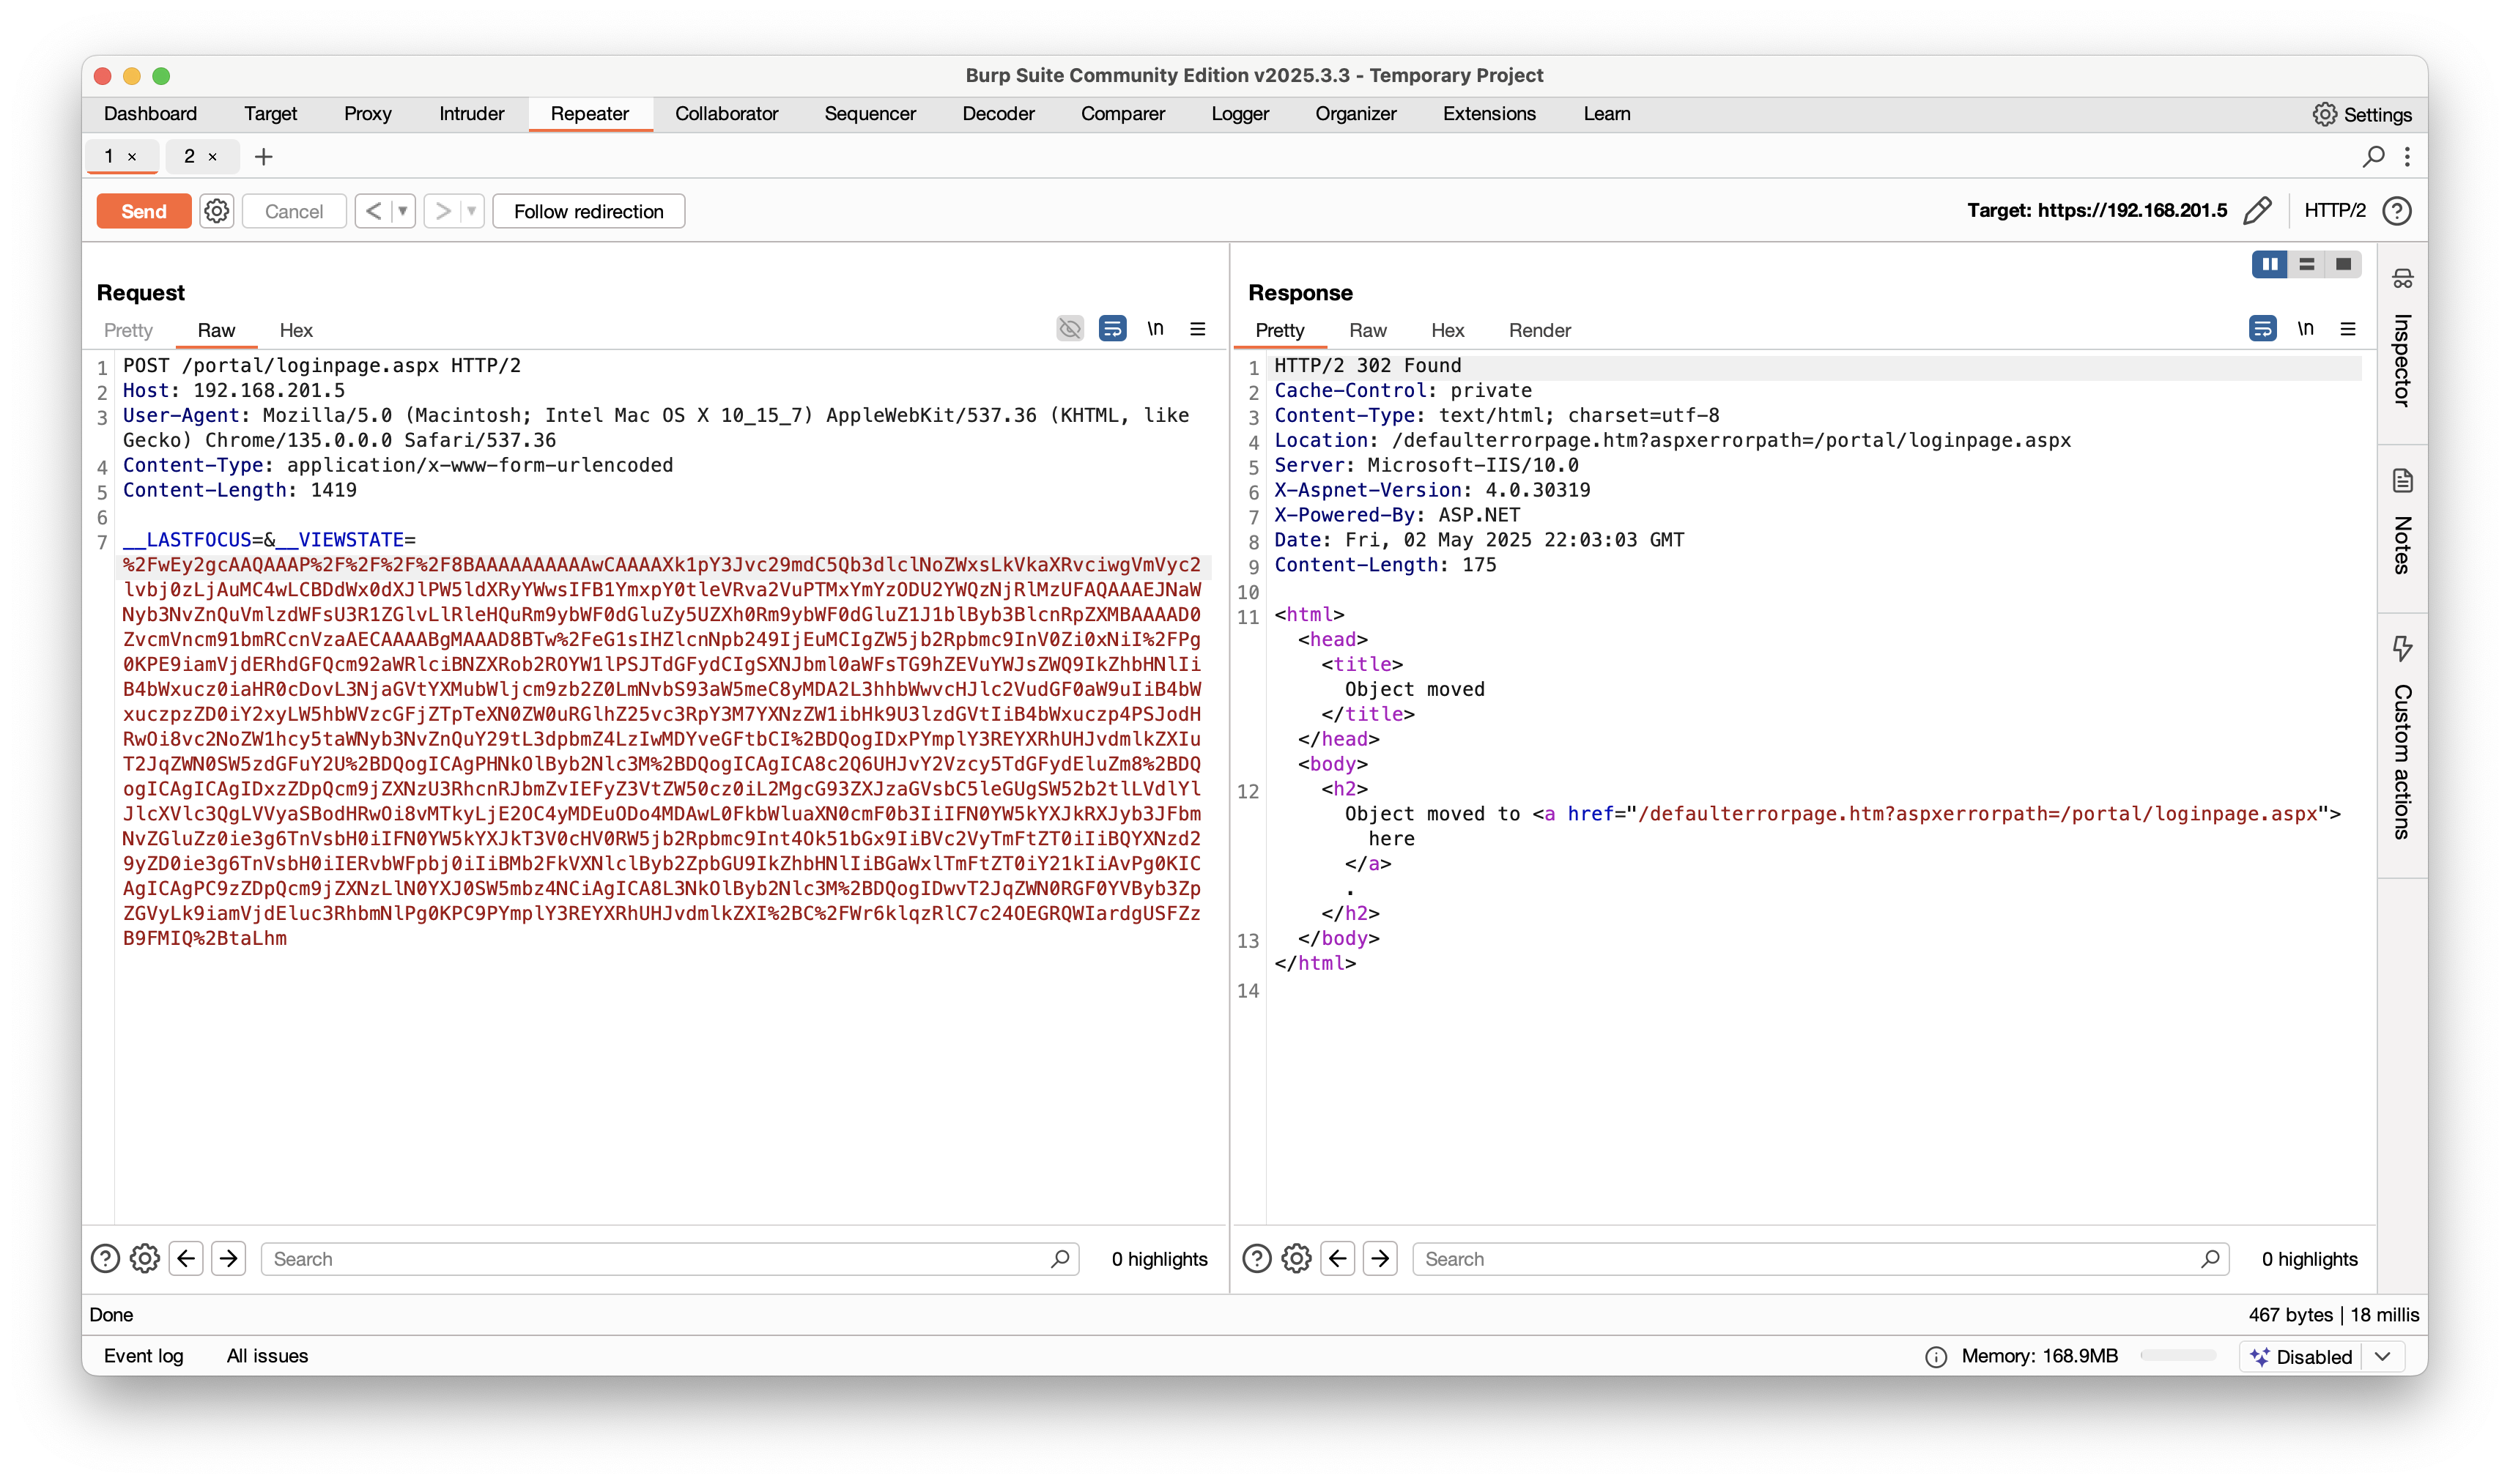This screenshot has width=2510, height=1484.
Task: Expand forward history dropdown arrow
Action: point(471,211)
